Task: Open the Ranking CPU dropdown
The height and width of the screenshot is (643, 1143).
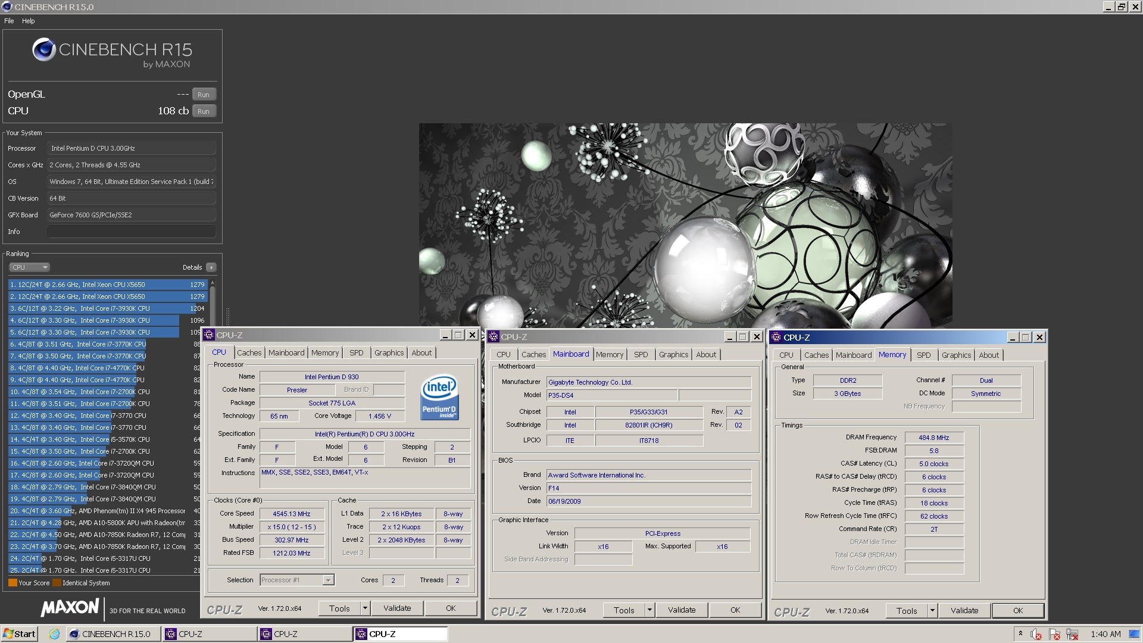Action: point(29,267)
